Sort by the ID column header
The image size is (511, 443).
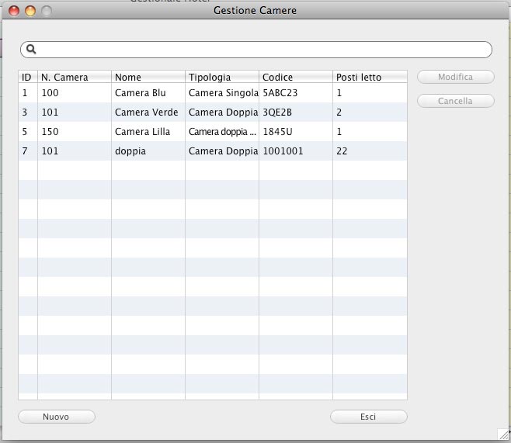(x=28, y=77)
